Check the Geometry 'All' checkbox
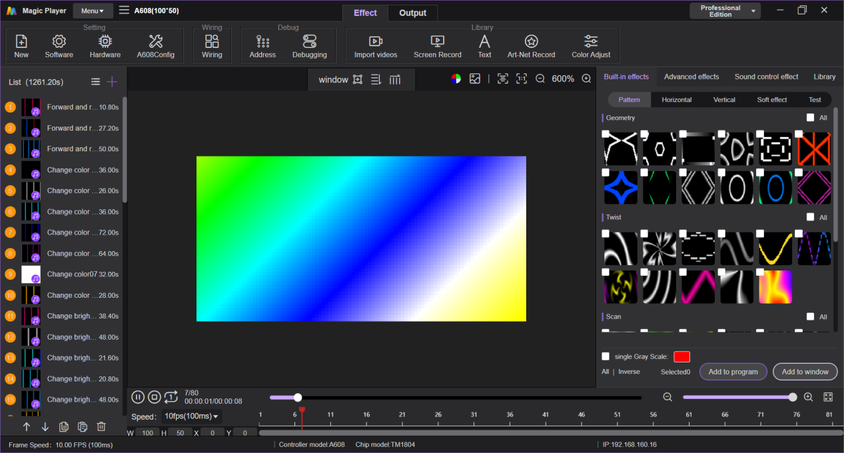Screen dimensions: 844x453 click(x=810, y=117)
